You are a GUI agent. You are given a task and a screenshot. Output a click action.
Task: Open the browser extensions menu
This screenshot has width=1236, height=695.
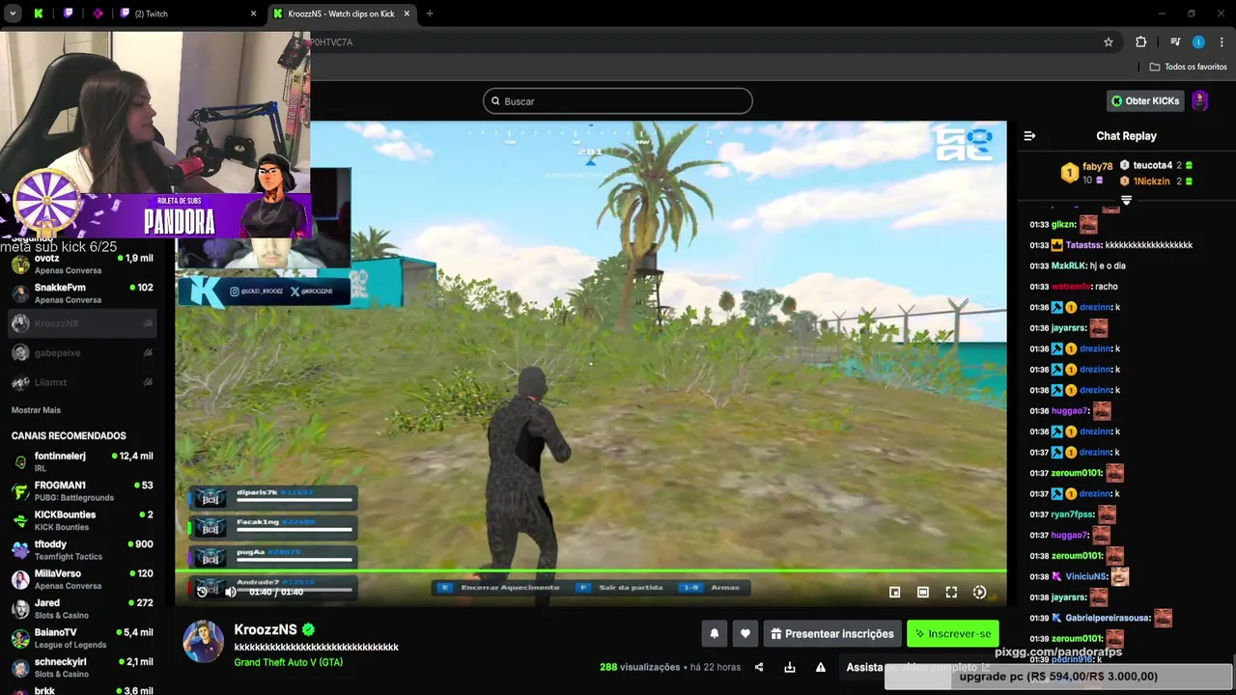[x=1140, y=42]
